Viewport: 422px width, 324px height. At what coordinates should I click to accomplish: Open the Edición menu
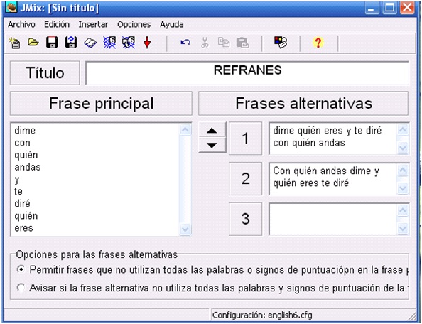coord(57,24)
